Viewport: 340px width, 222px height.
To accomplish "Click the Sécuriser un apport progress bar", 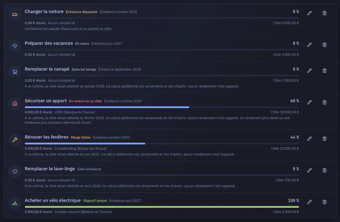I will [162, 107].
